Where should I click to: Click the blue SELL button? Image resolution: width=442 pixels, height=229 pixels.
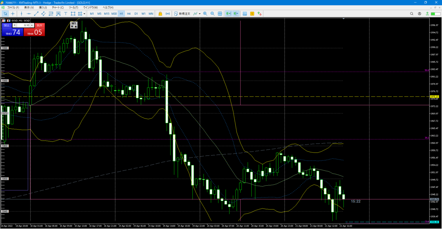coord(7,25)
